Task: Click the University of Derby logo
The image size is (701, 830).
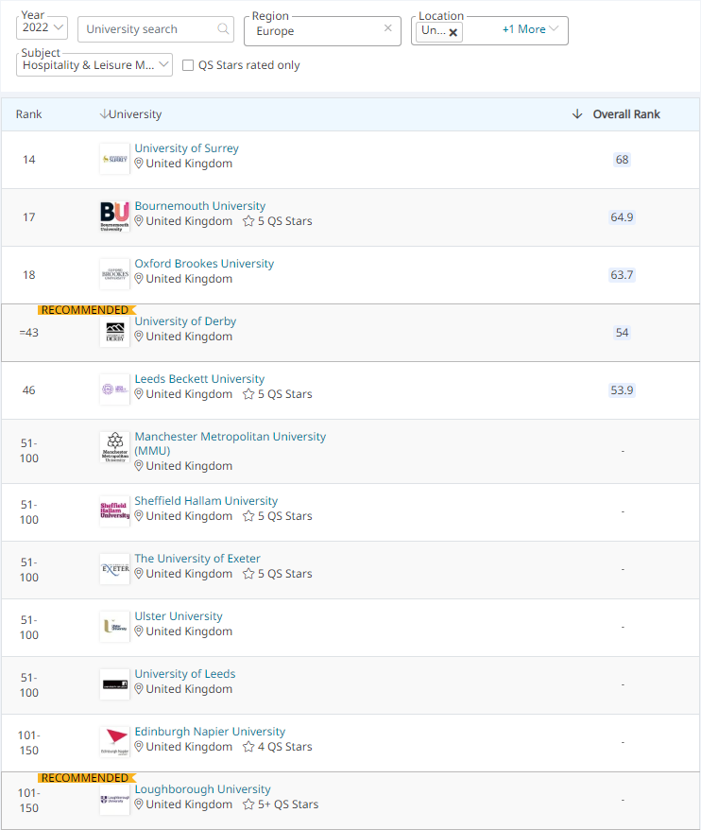Action: click(x=115, y=332)
